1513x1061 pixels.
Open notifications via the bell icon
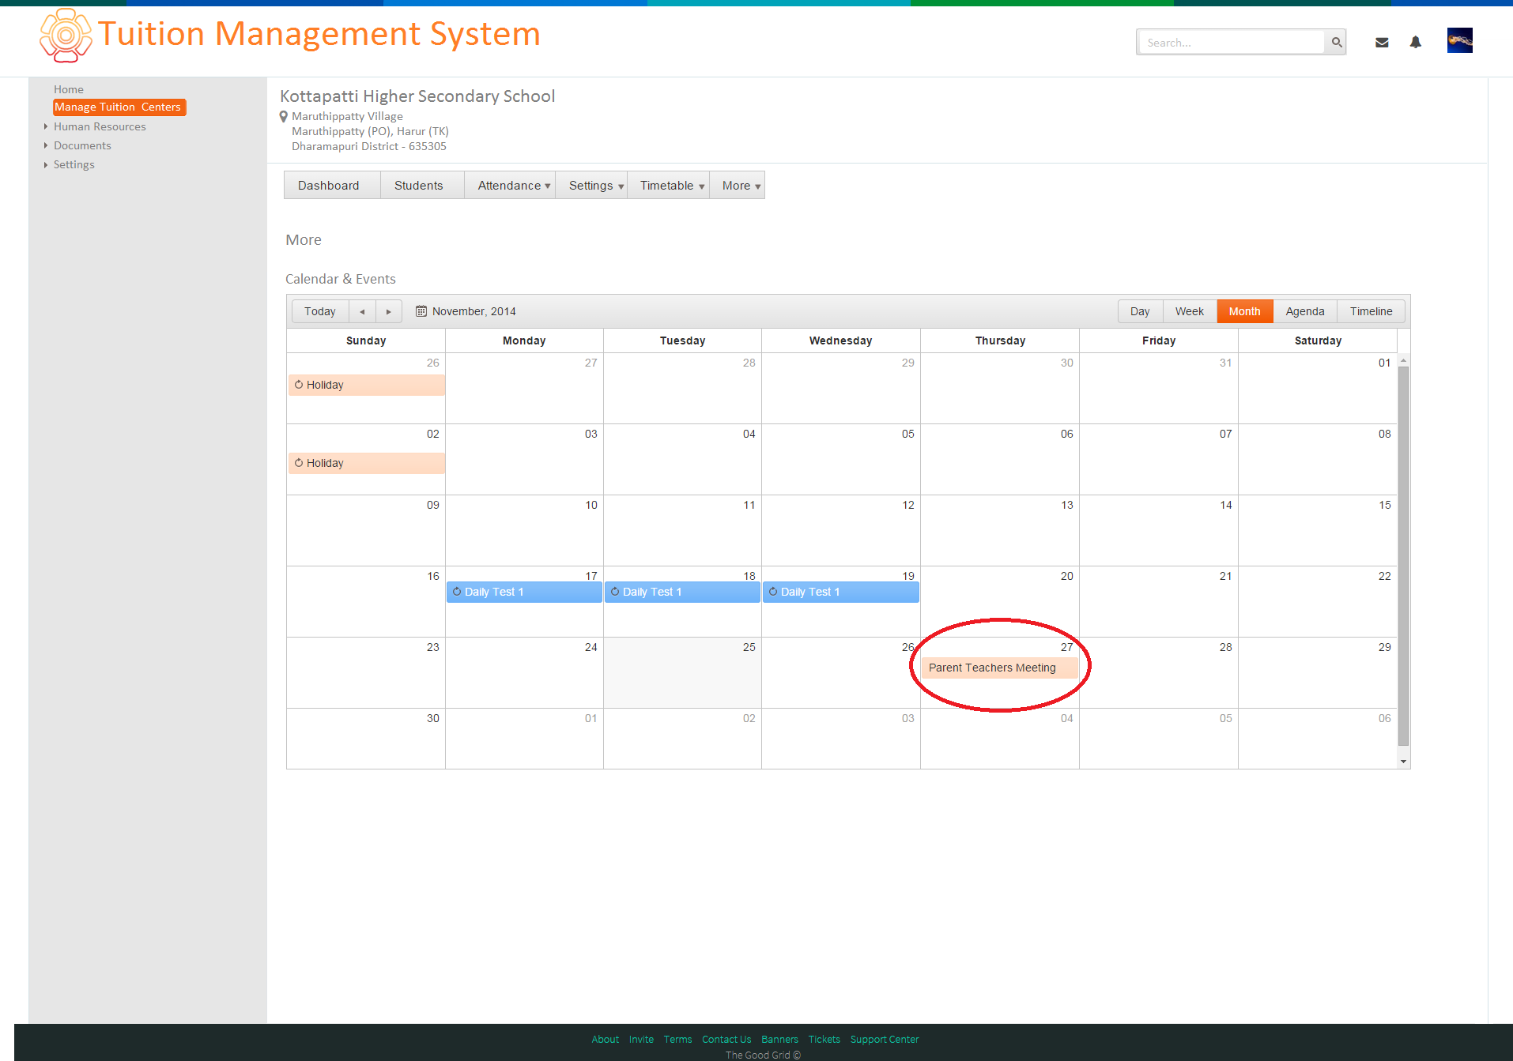tap(1416, 43)
